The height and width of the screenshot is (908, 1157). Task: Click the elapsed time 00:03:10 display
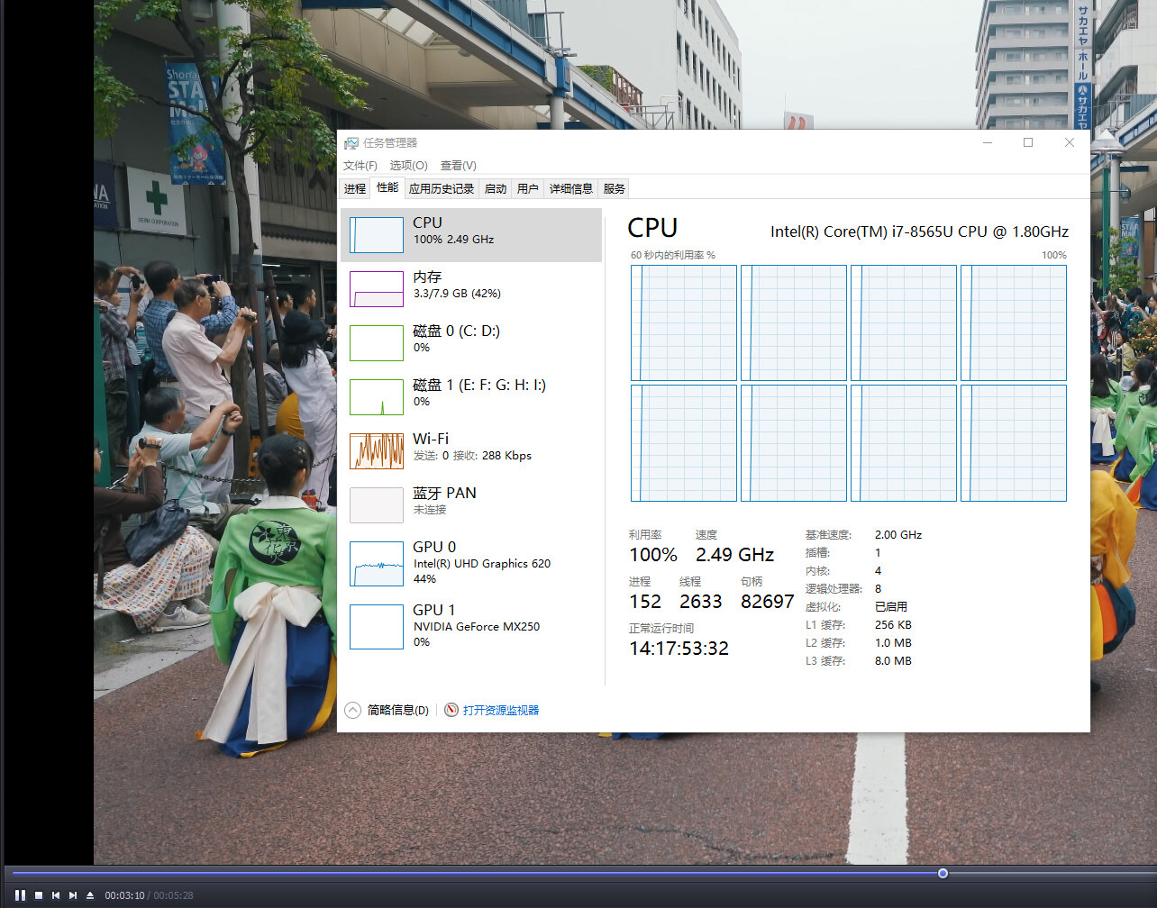124,895
